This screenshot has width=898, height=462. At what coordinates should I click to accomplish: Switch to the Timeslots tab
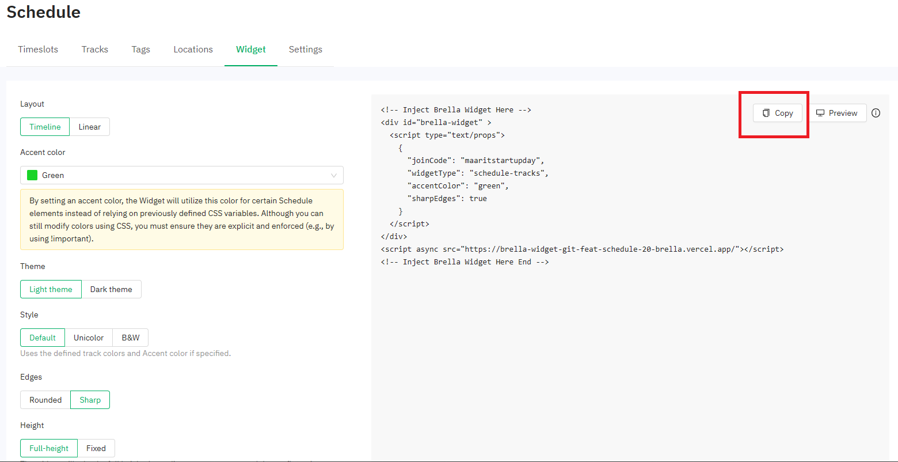[38, 49]
